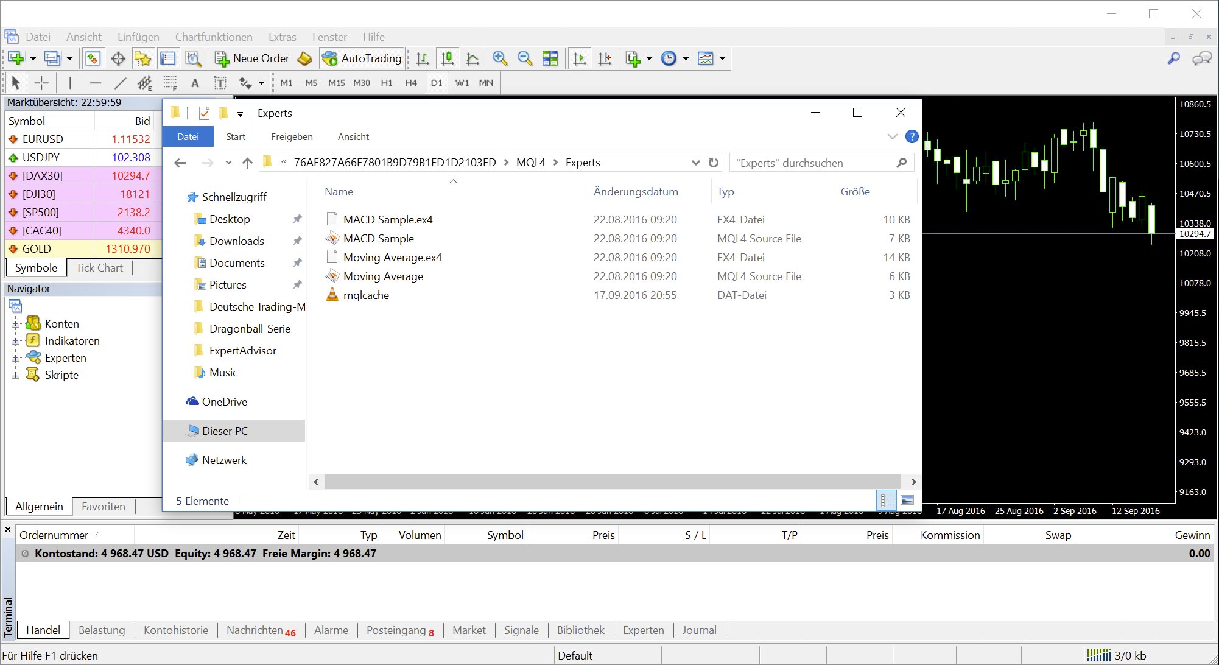Open the New Chart toolbar icon
1219x665 pixels.
16,58
